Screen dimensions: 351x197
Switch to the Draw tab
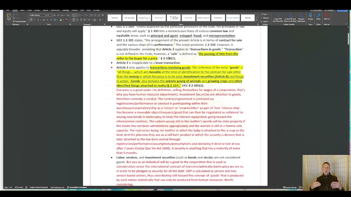coord(29,10)
